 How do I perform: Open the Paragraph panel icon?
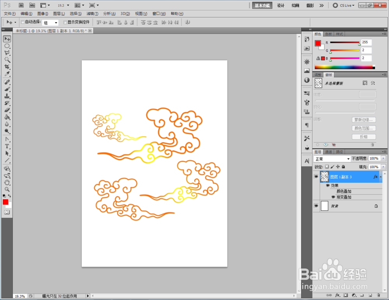[307, 125]
